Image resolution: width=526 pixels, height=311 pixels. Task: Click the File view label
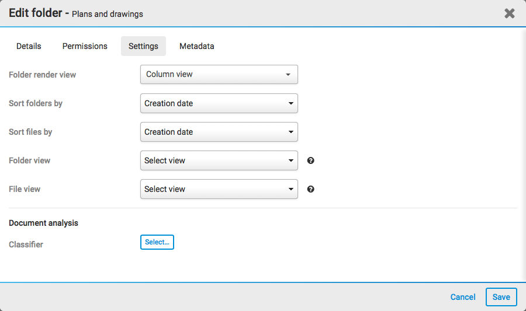pos(25,189)
